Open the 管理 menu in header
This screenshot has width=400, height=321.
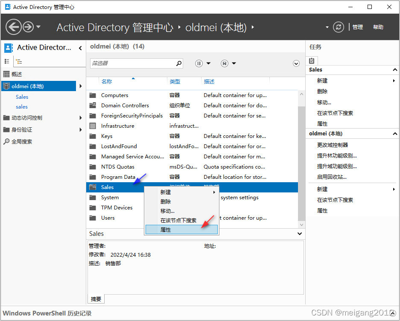coord(357,27)
